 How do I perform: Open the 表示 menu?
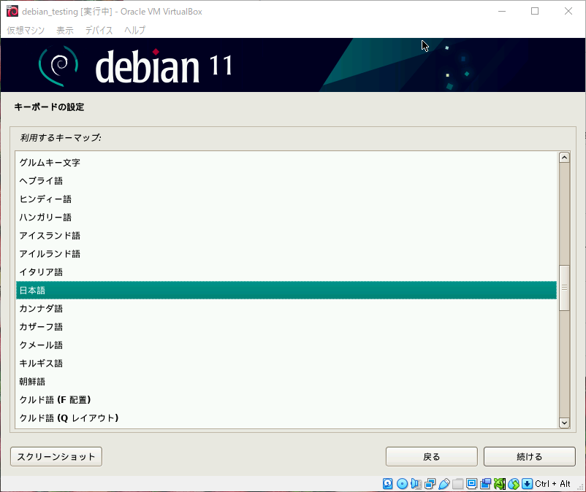coord(64,30)
